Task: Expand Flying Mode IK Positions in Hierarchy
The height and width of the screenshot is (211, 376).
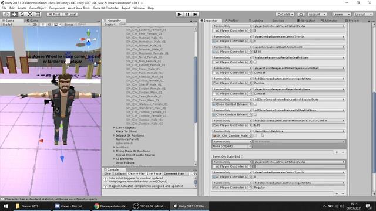Action: coord(114,151)
